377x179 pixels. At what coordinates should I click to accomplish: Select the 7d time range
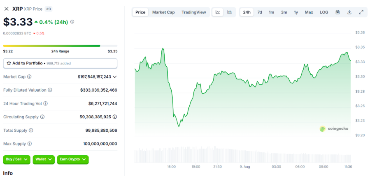(x=260, y=12)
